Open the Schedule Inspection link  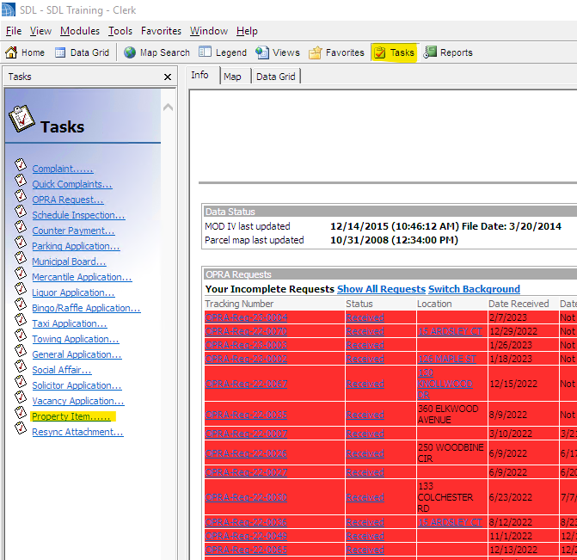click(x=78, y=215)
